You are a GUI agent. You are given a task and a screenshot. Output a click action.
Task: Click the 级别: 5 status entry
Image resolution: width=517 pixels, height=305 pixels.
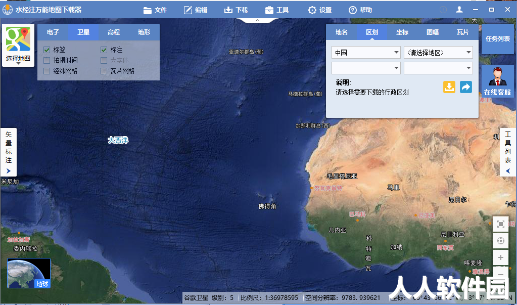[x=222, y=298]
